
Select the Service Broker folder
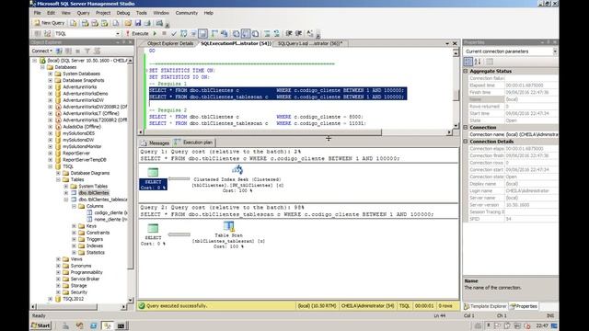85,279
